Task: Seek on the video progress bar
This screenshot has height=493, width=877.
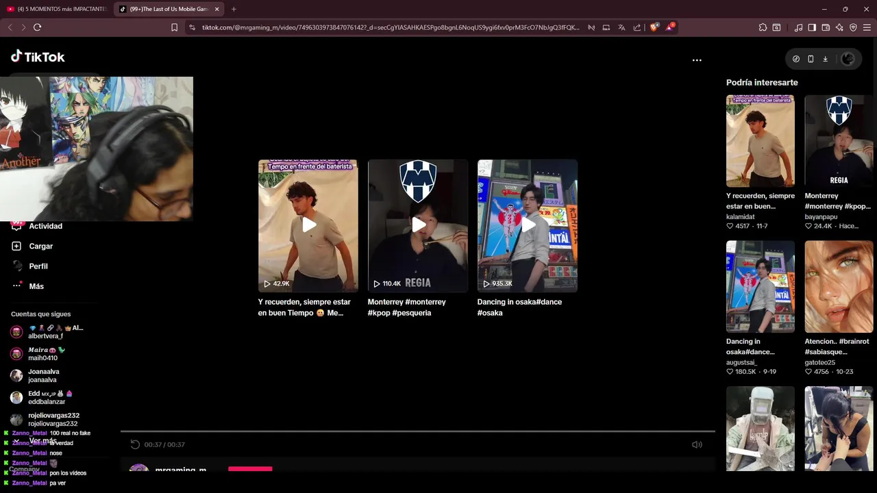Action: [418, 431]
